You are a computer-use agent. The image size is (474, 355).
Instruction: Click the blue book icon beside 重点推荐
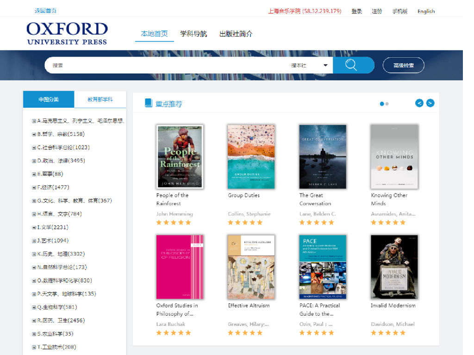point(149,103)
